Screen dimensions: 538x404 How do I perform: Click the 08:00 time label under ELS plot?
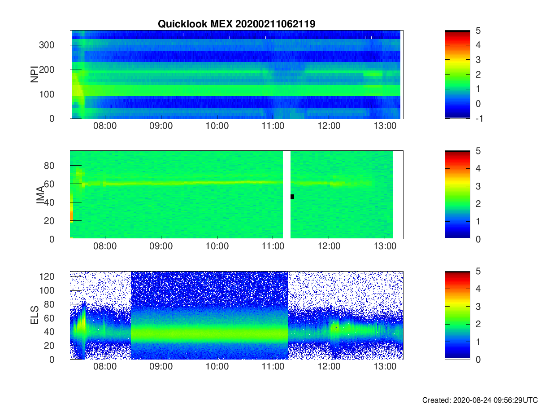point(105,367)
